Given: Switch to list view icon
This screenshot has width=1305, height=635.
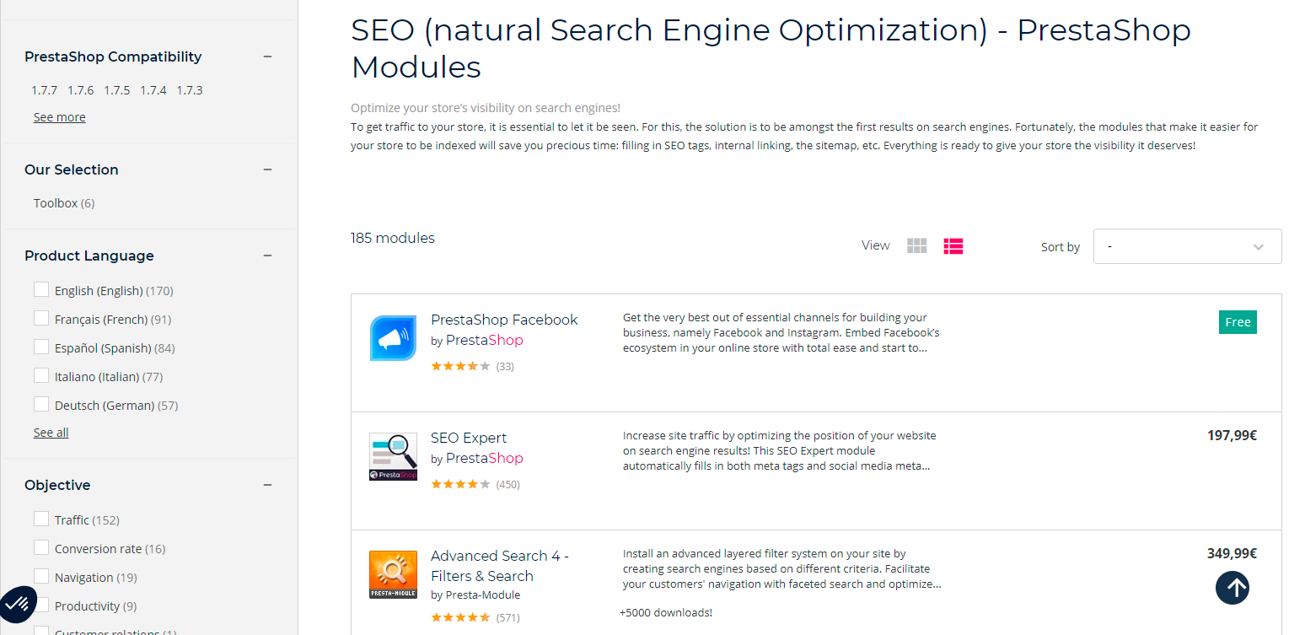Looking at the screenshot, I should click(x=953, y=246).
